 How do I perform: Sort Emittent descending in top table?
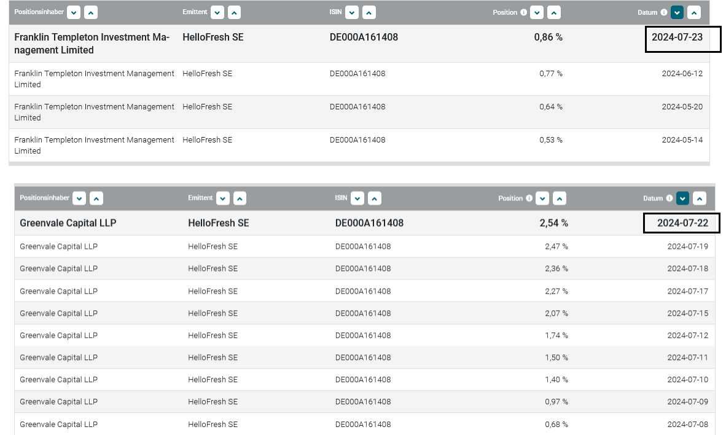coord(217,12)
